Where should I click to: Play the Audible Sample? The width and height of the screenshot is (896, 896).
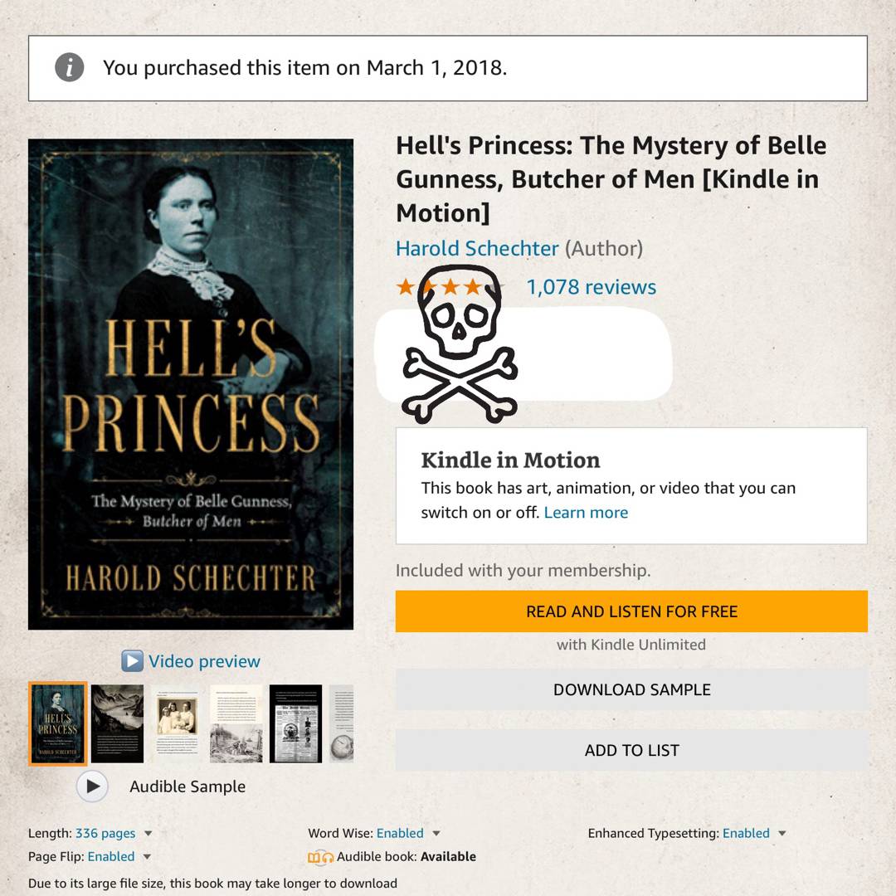click(x=92, y=786)
